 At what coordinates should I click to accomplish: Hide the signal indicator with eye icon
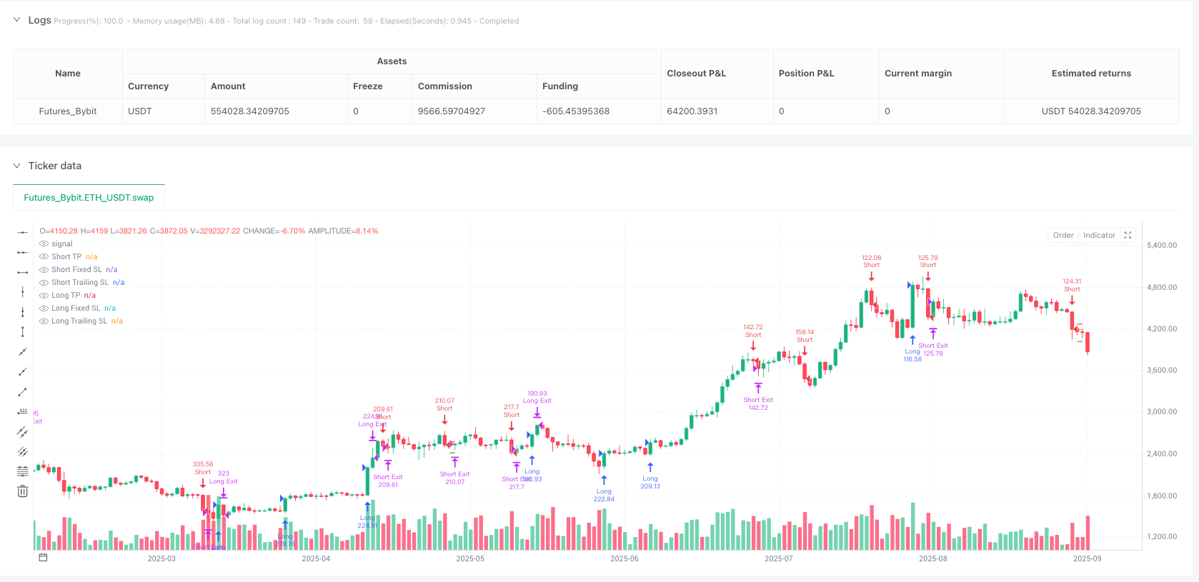[x=44, y=244]
